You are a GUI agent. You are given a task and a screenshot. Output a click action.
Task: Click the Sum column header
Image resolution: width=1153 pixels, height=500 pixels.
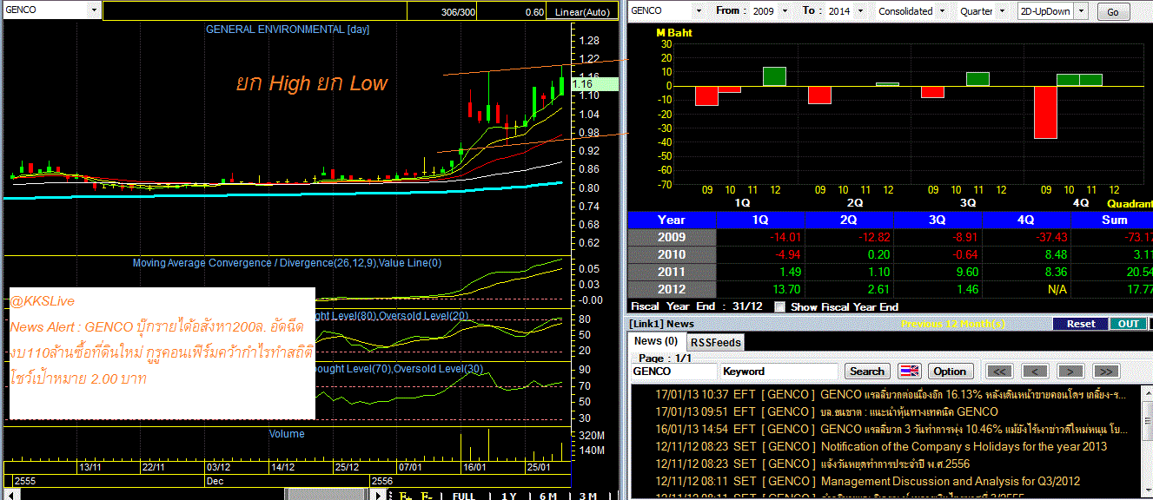1113,220
